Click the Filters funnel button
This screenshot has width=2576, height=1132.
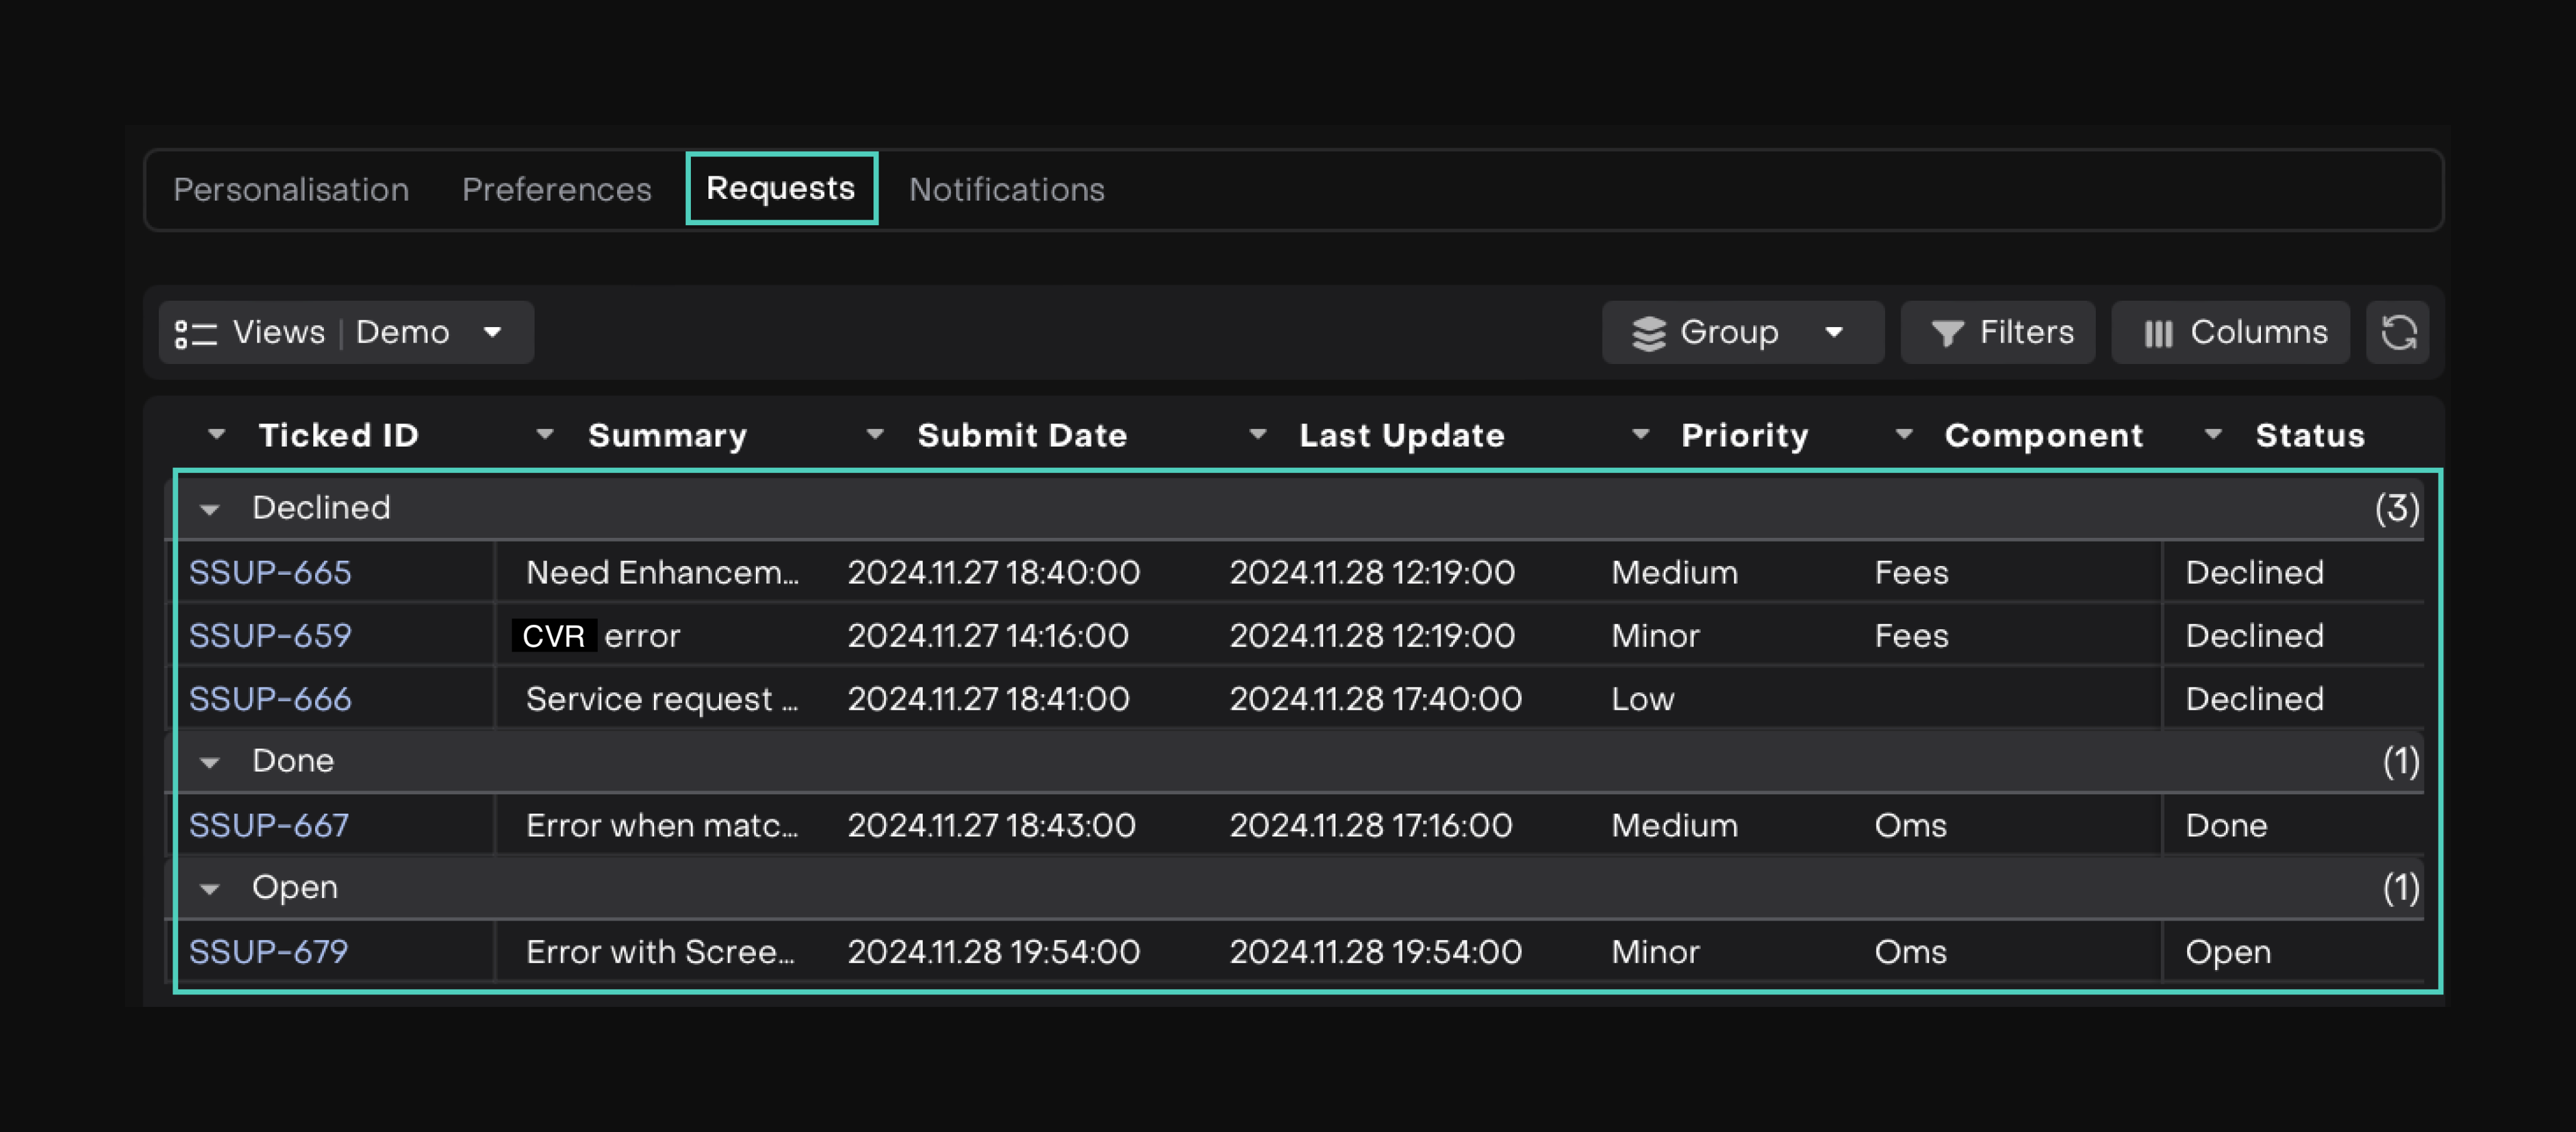[x=1998, y=333]
